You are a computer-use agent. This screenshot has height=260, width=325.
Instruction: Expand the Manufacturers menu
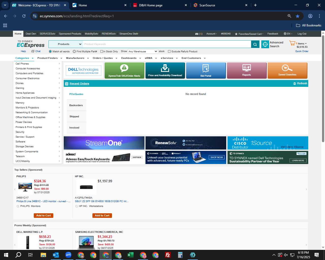pyautogui.click(x=77, y=58)
